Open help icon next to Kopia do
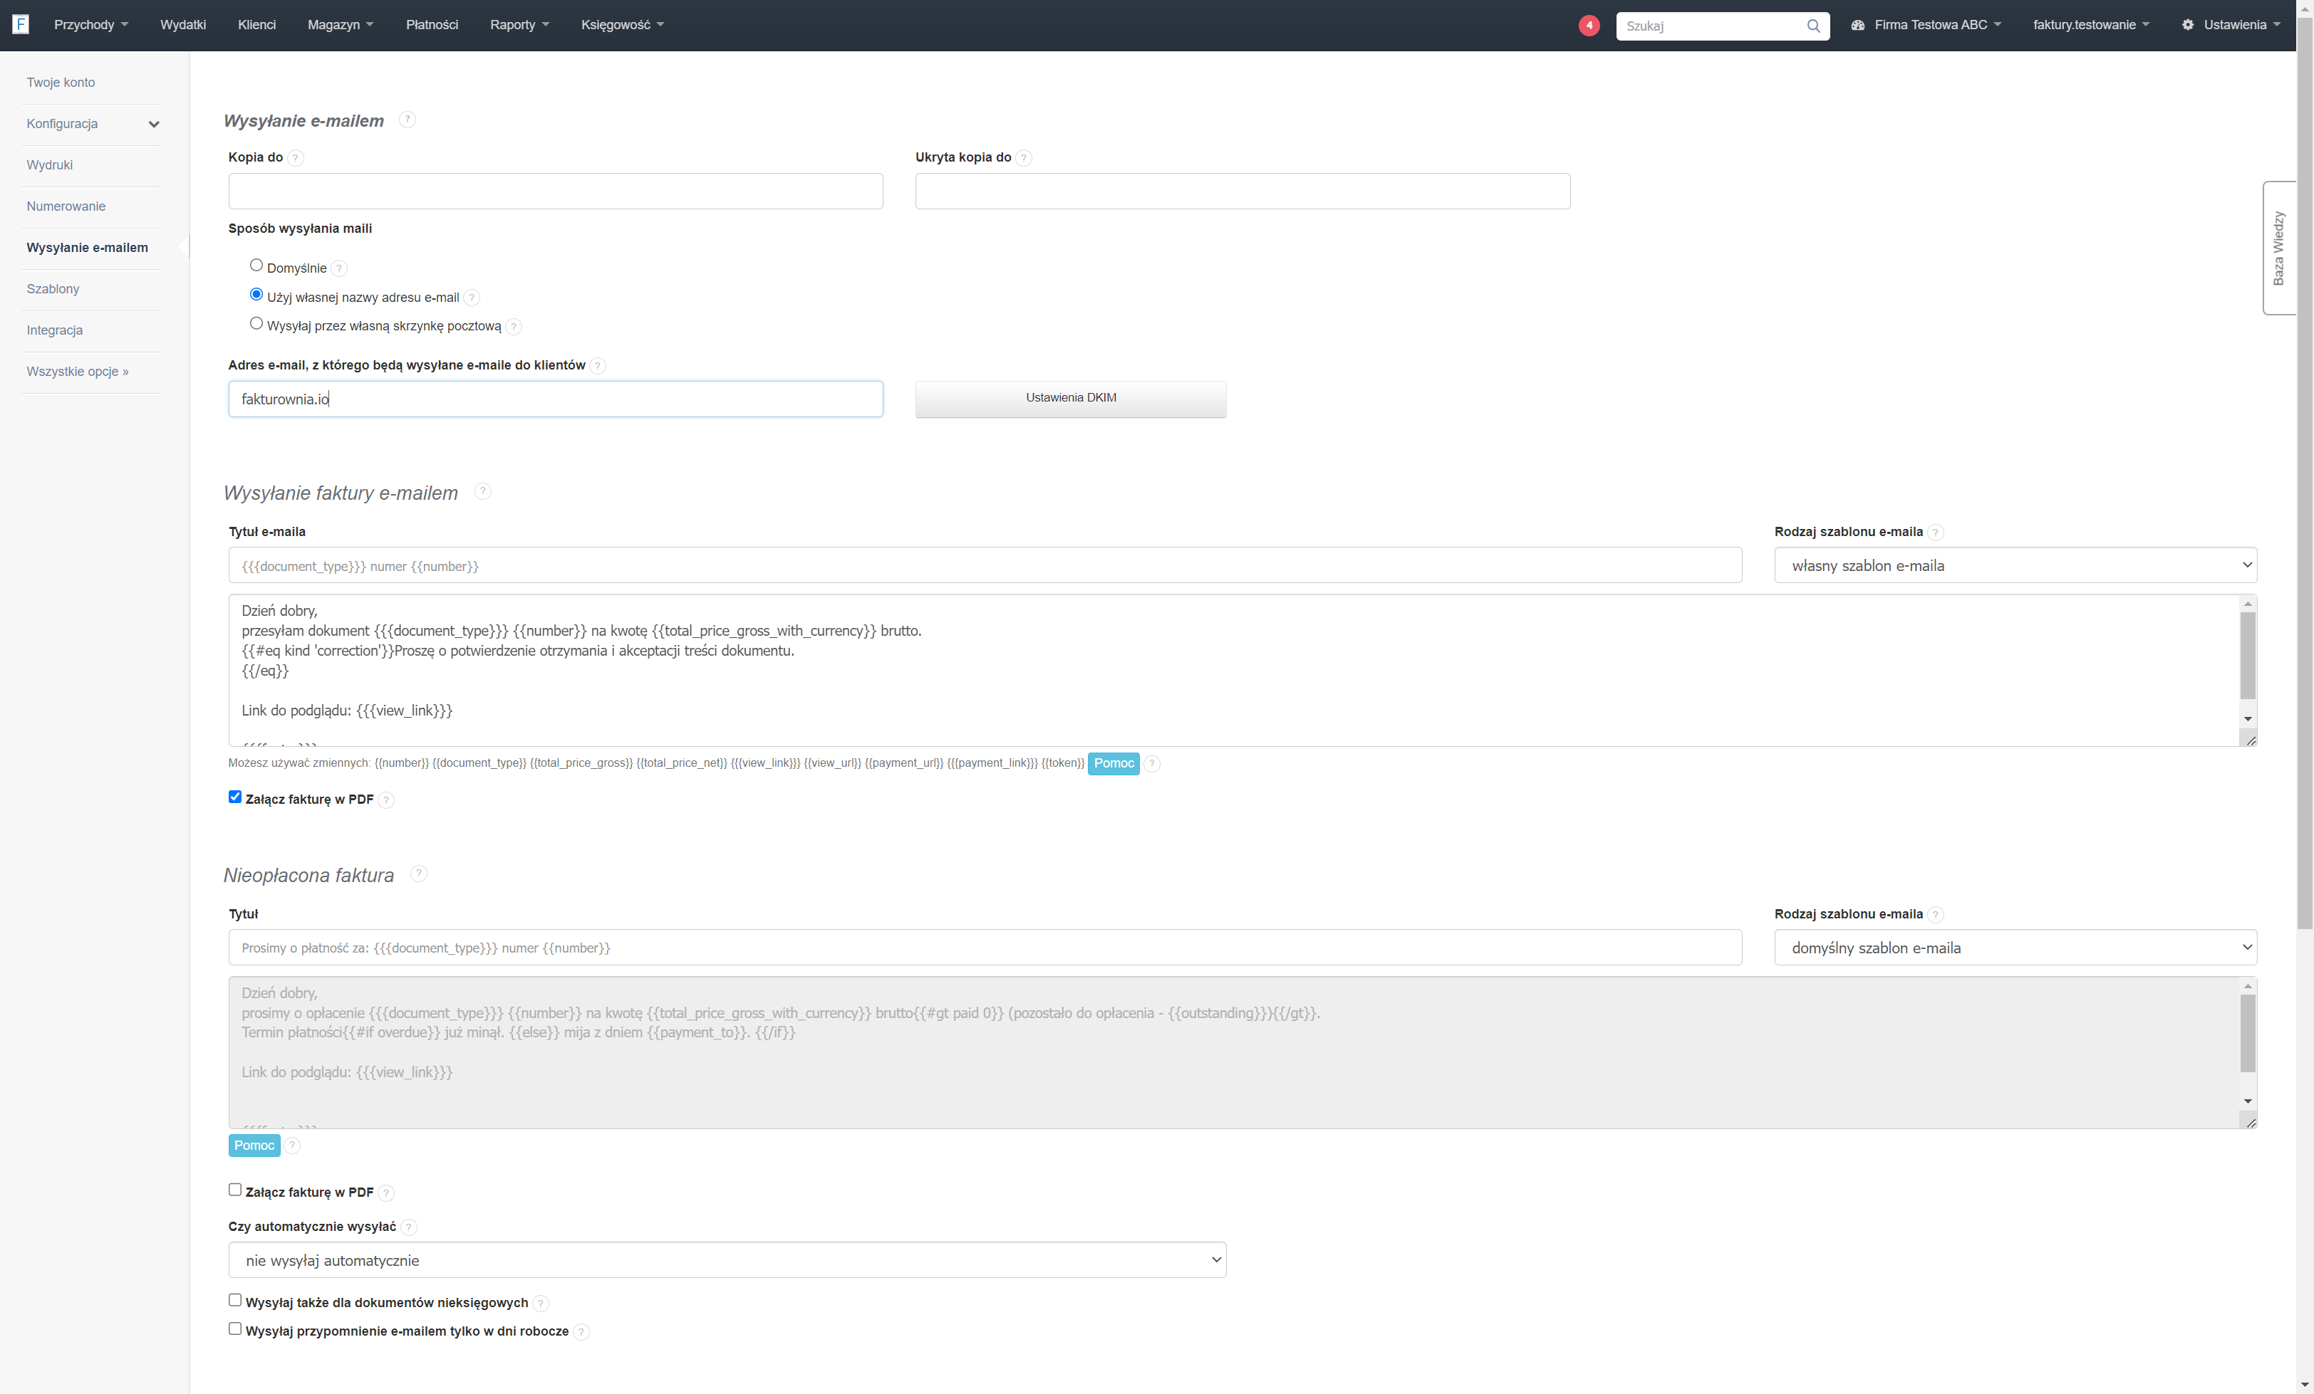The height and width of the screenshot is (1394, 2314). [x=296, y=158]
